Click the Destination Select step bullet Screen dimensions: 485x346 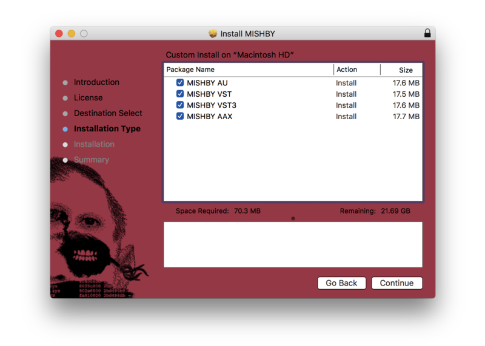pyautogui.click(x=65, y=114)
